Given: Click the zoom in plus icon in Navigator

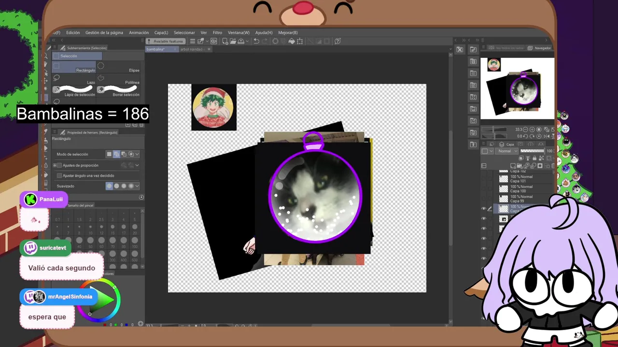Looking at the screenshot, I should click(531, 130).
